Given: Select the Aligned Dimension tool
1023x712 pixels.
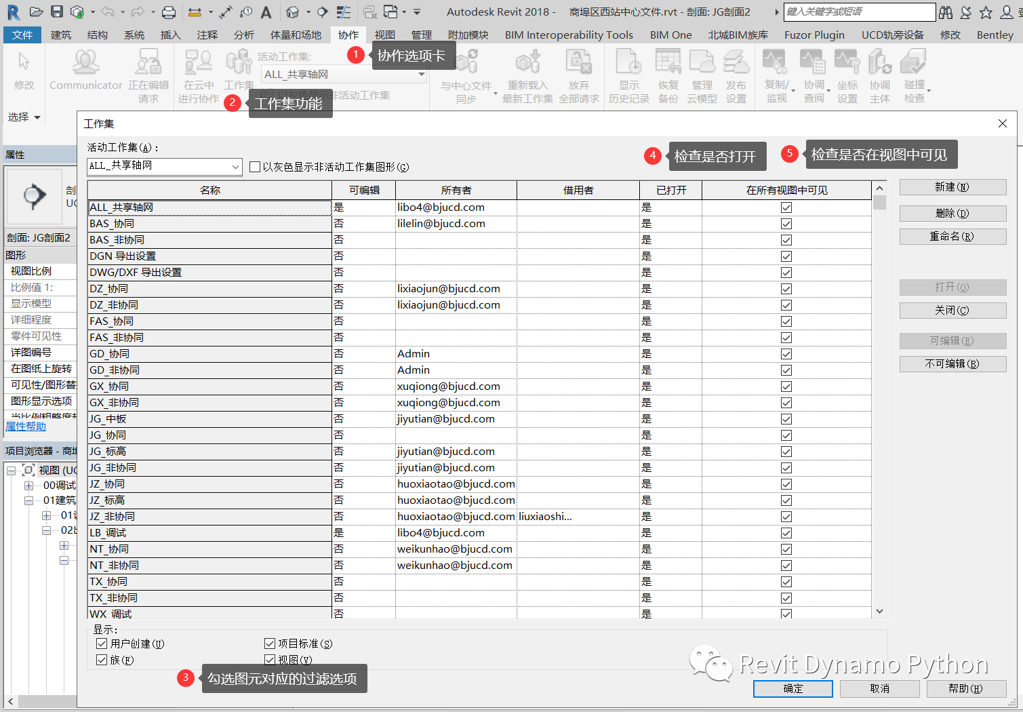Looking at the screenshot, I should (226, 12).
